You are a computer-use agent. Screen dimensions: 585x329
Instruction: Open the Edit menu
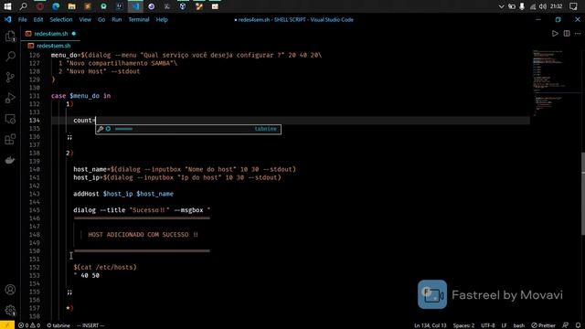pos(38,20)
